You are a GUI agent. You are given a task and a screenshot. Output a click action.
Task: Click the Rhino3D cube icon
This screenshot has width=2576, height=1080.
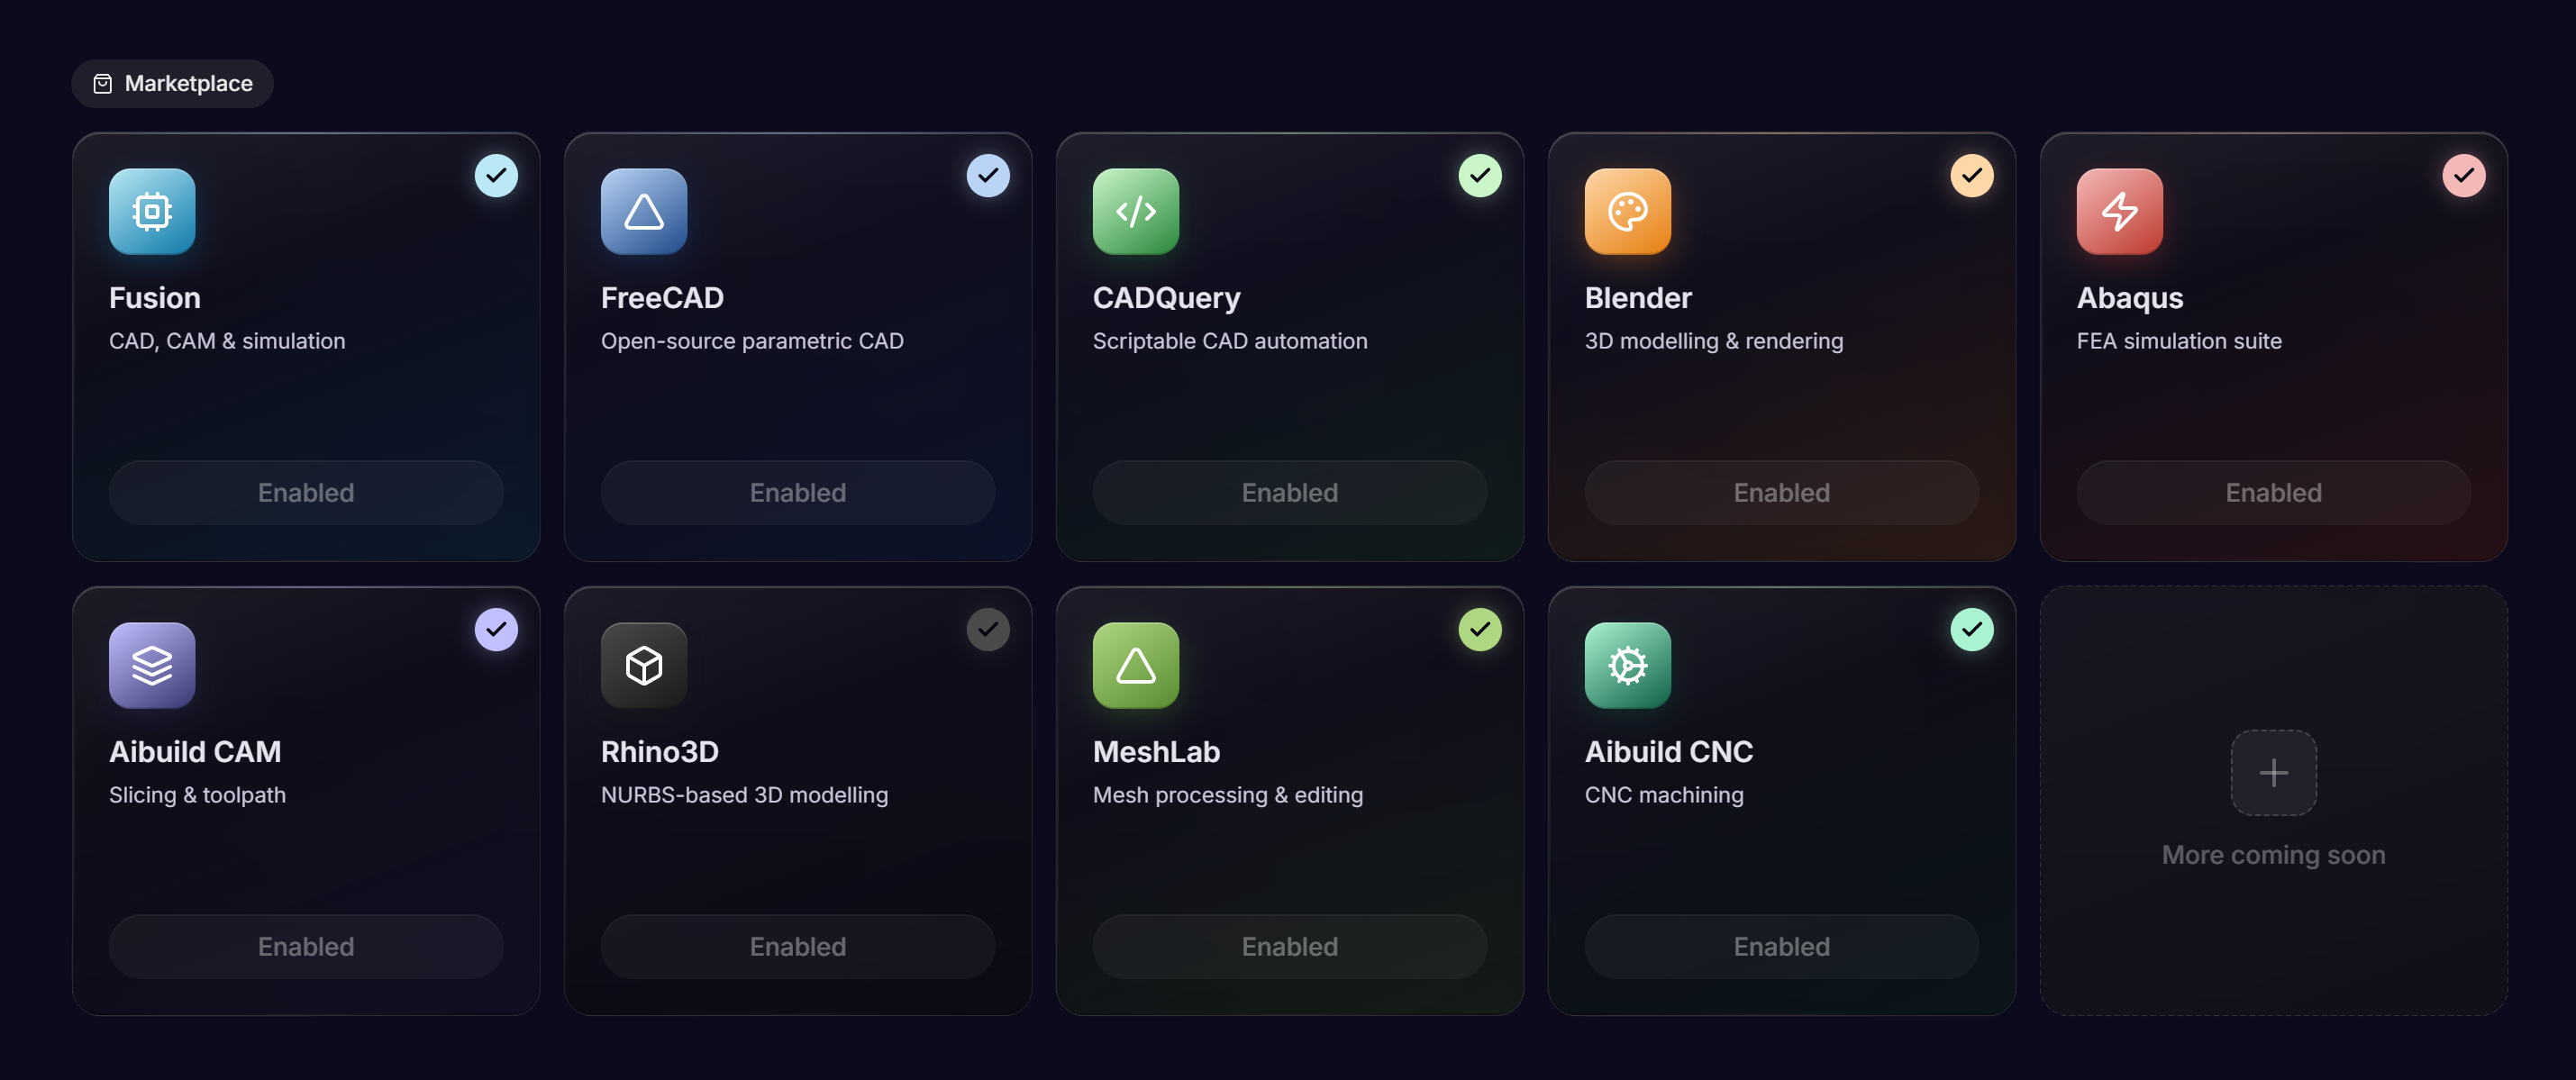coord(644,666)
